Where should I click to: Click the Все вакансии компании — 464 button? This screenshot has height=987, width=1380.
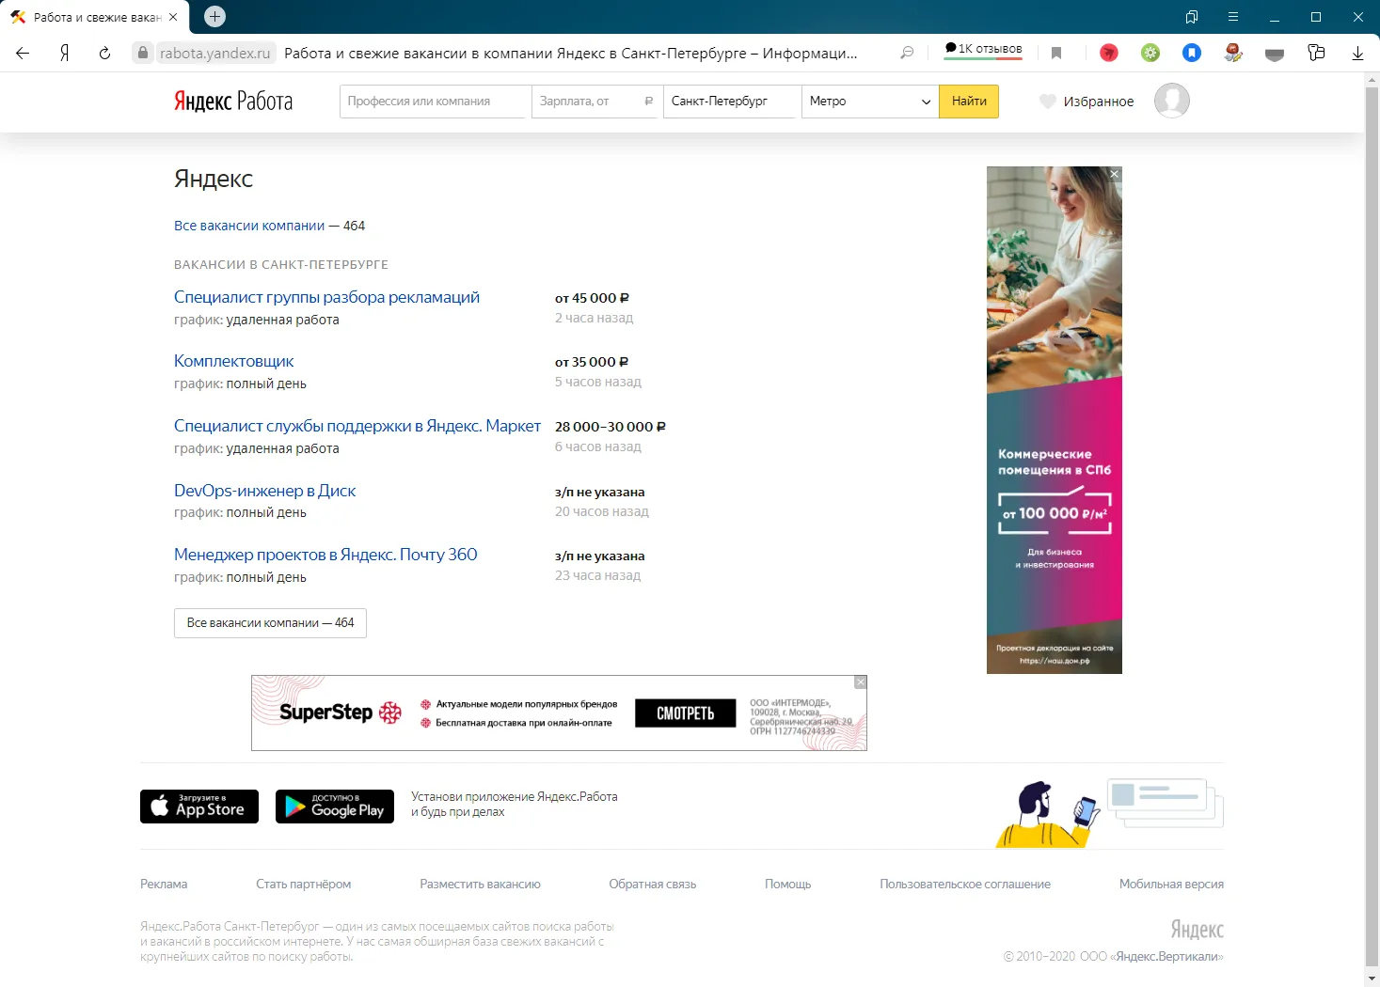(270, 623)
